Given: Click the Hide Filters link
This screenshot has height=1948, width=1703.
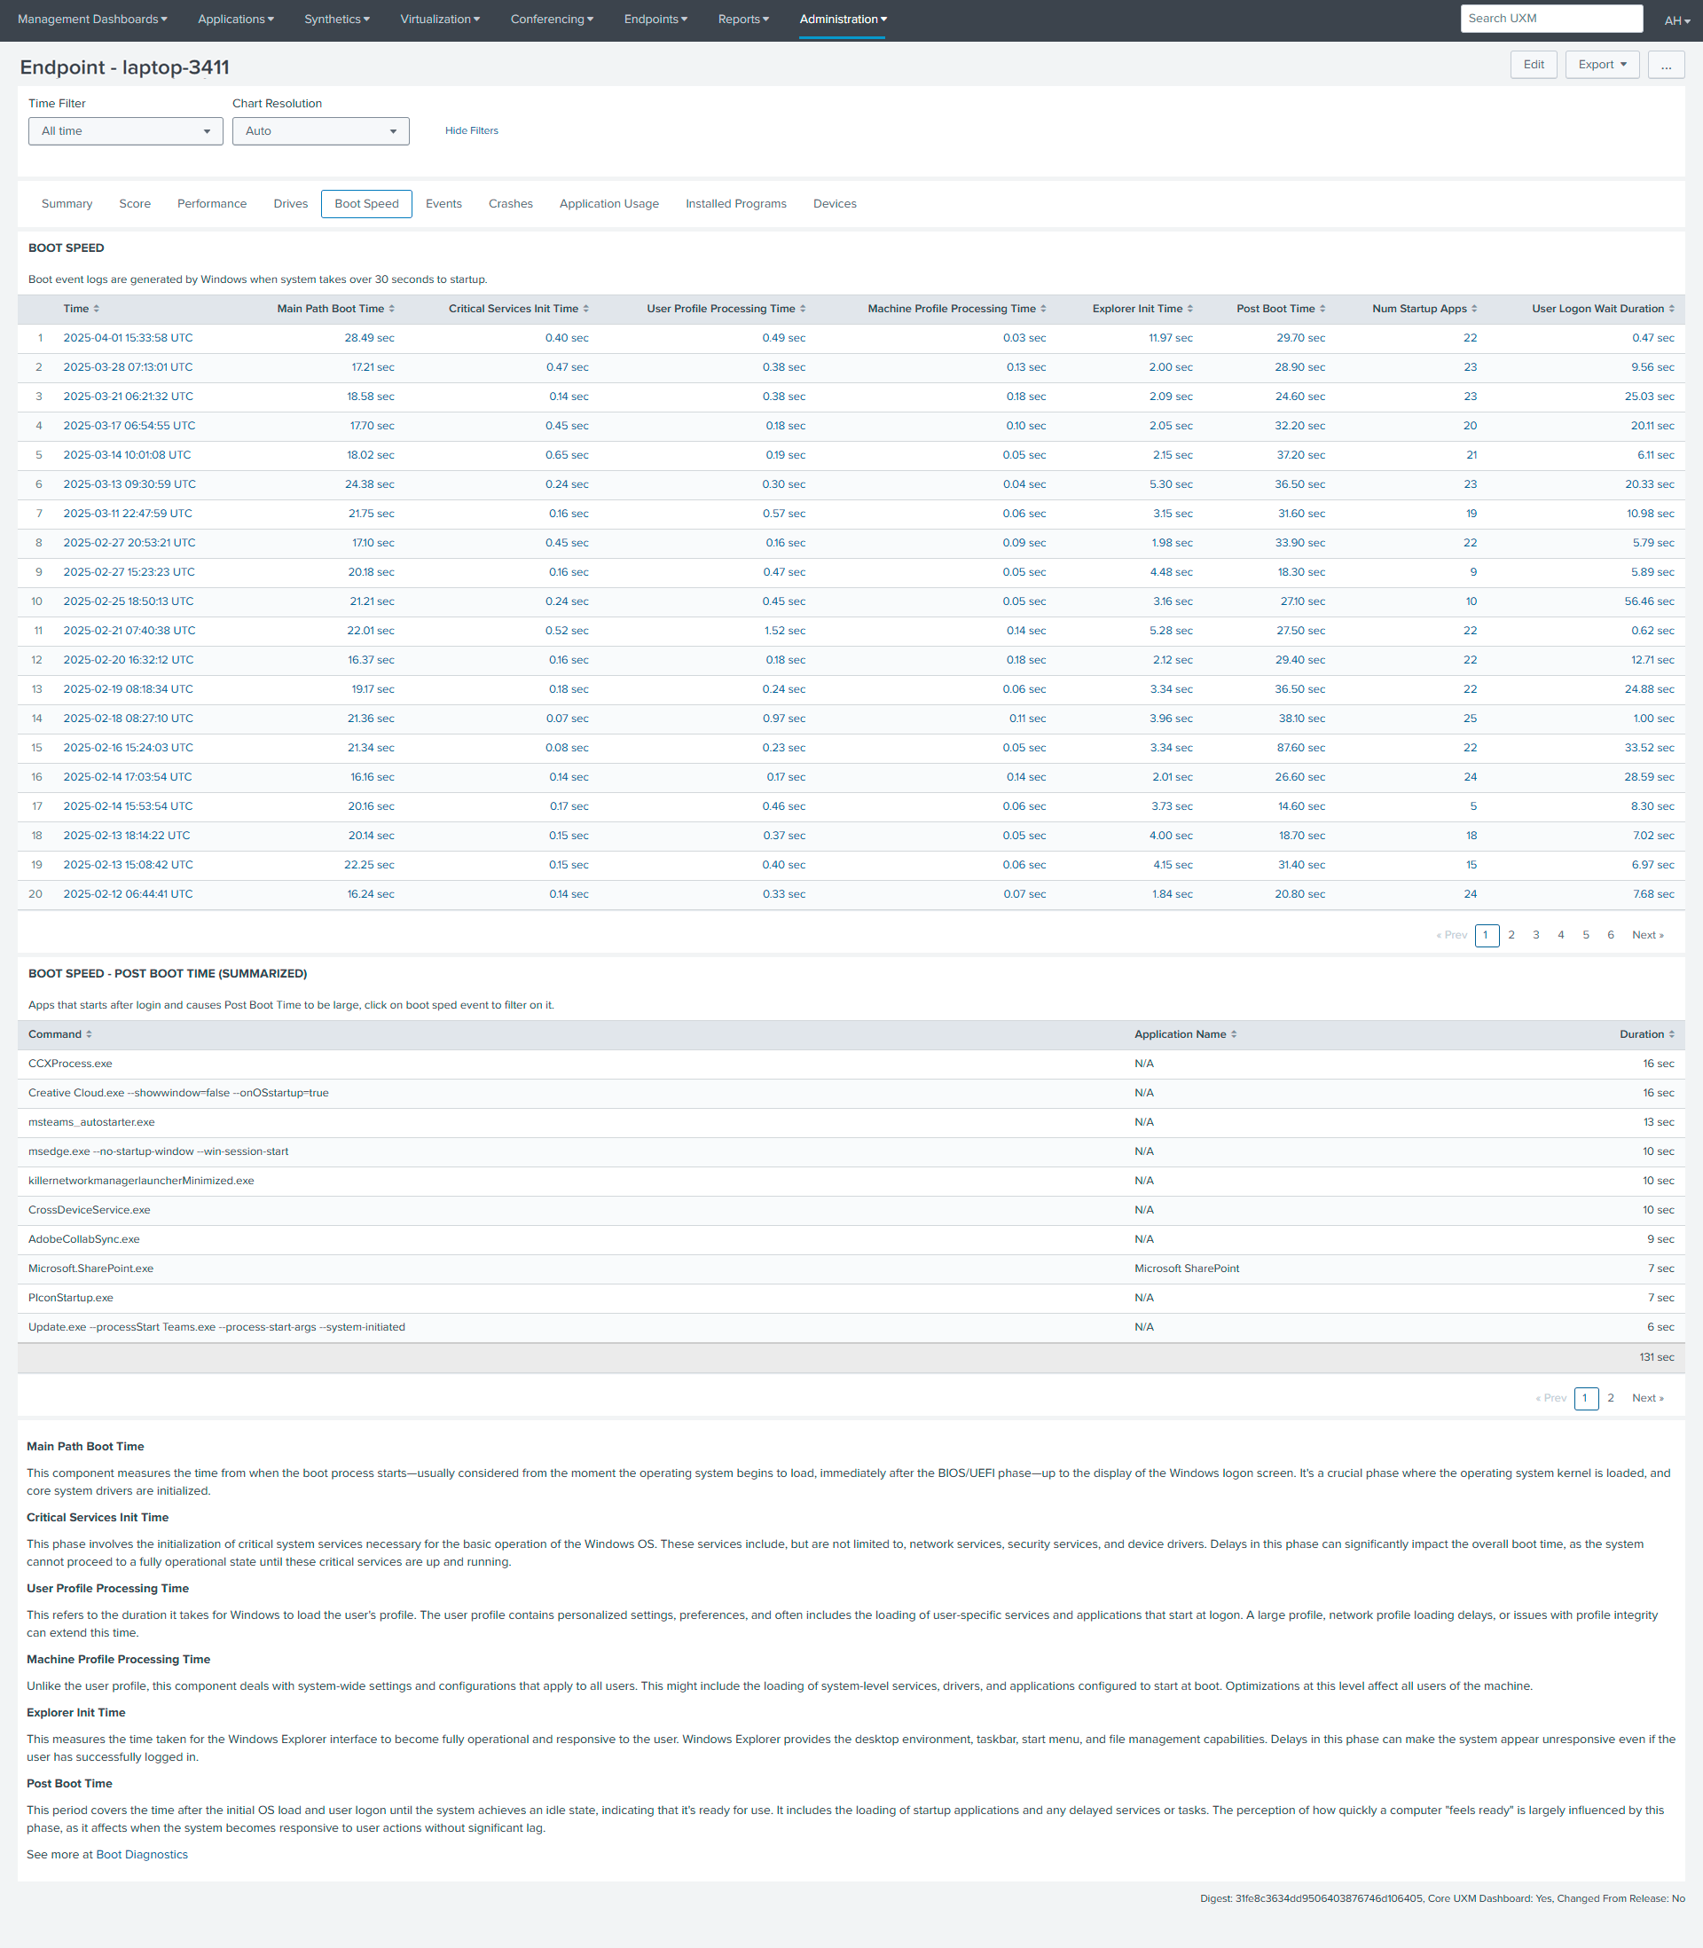Looking at the screenshot, I should [x=471, y=131].
